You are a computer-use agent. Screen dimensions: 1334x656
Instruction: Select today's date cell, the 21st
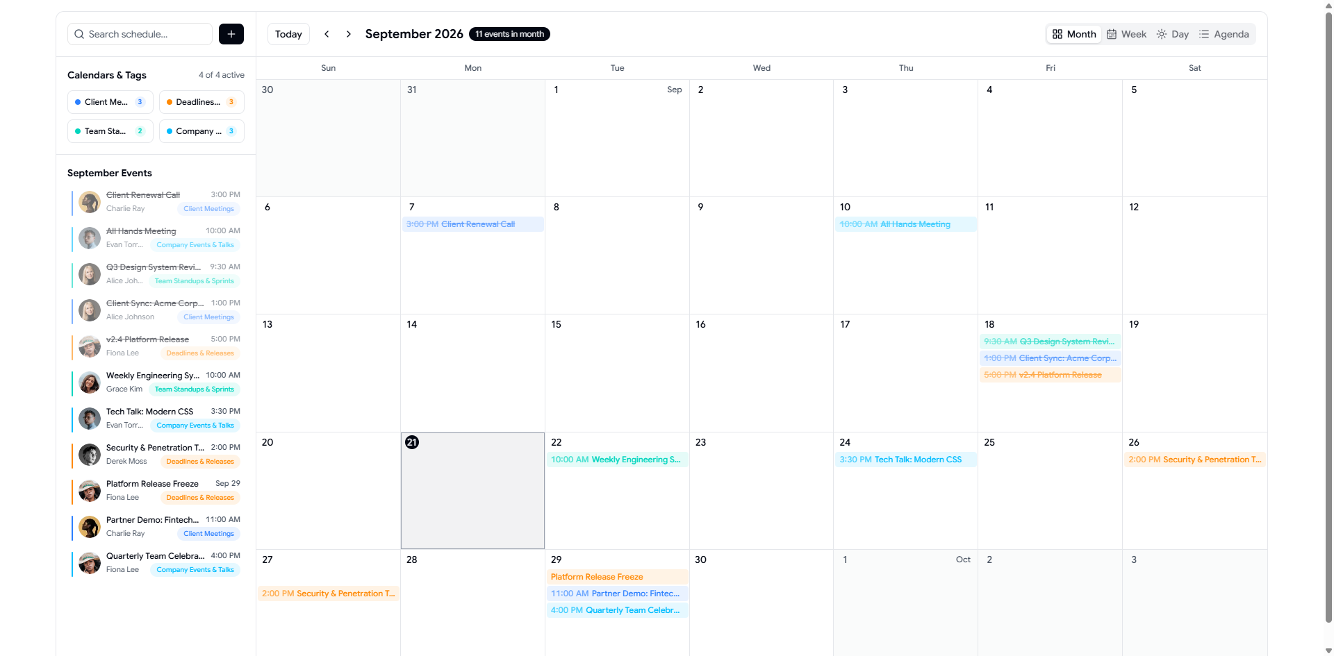coord(472,491)
